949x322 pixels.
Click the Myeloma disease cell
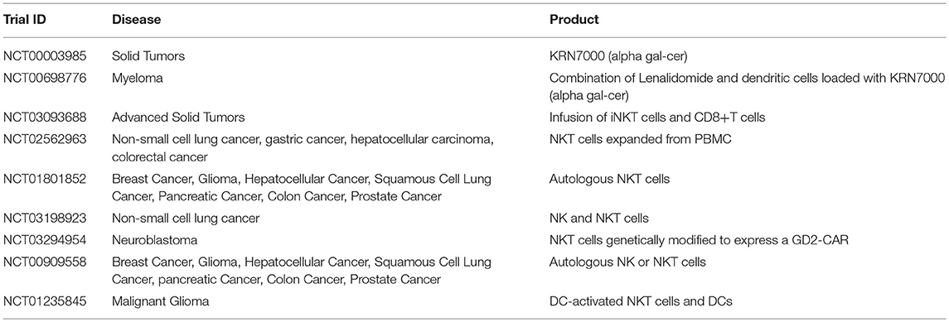pyautogui.click(x=131, y=77)
